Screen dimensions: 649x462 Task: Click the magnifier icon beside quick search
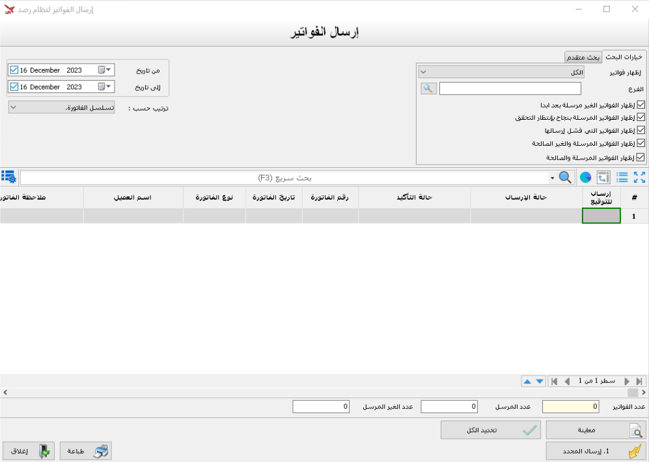(x=566, y=177)
